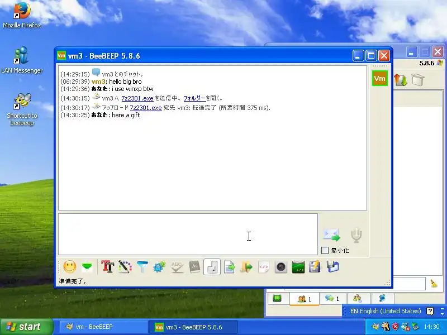Click the BeeBEEP bee tray icon
The image size is (447, 335).
click(375, 327)
